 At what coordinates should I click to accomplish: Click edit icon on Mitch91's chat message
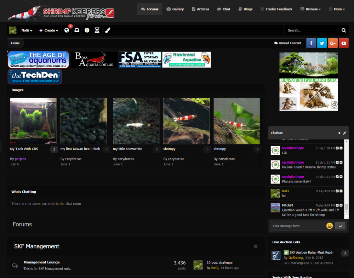tap(337, 205)
